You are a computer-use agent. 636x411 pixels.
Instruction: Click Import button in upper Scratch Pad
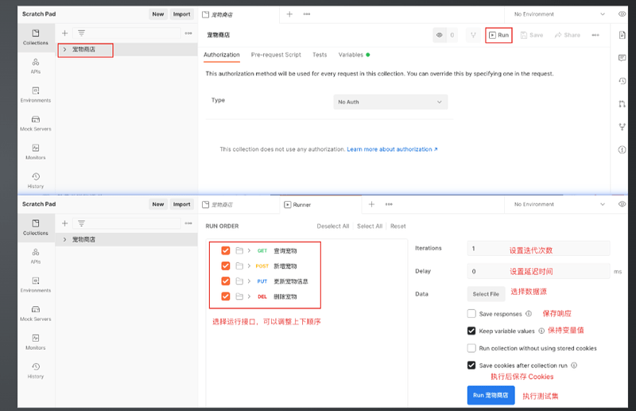(x=181, y=14)
